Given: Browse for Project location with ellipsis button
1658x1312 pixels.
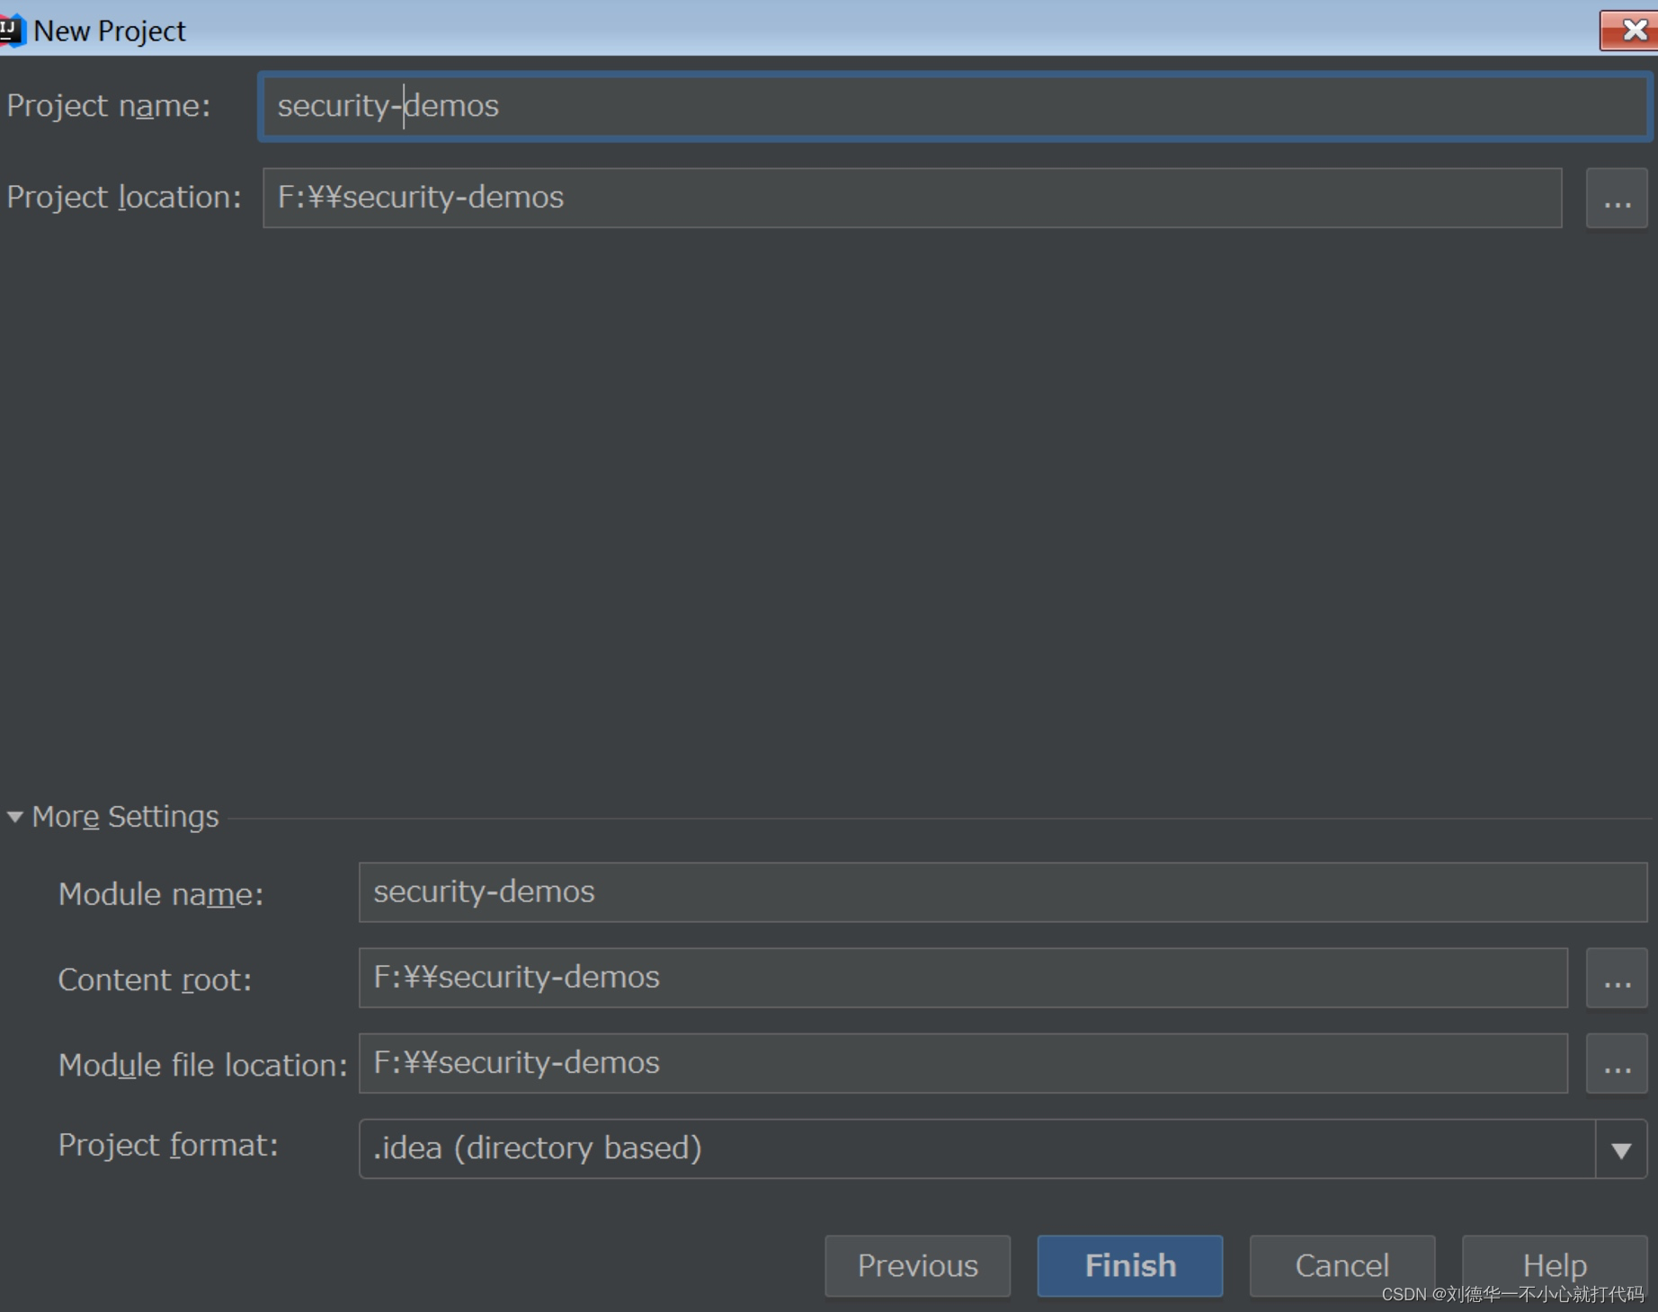Looking at the screenshot, I should pos(1617,198).
